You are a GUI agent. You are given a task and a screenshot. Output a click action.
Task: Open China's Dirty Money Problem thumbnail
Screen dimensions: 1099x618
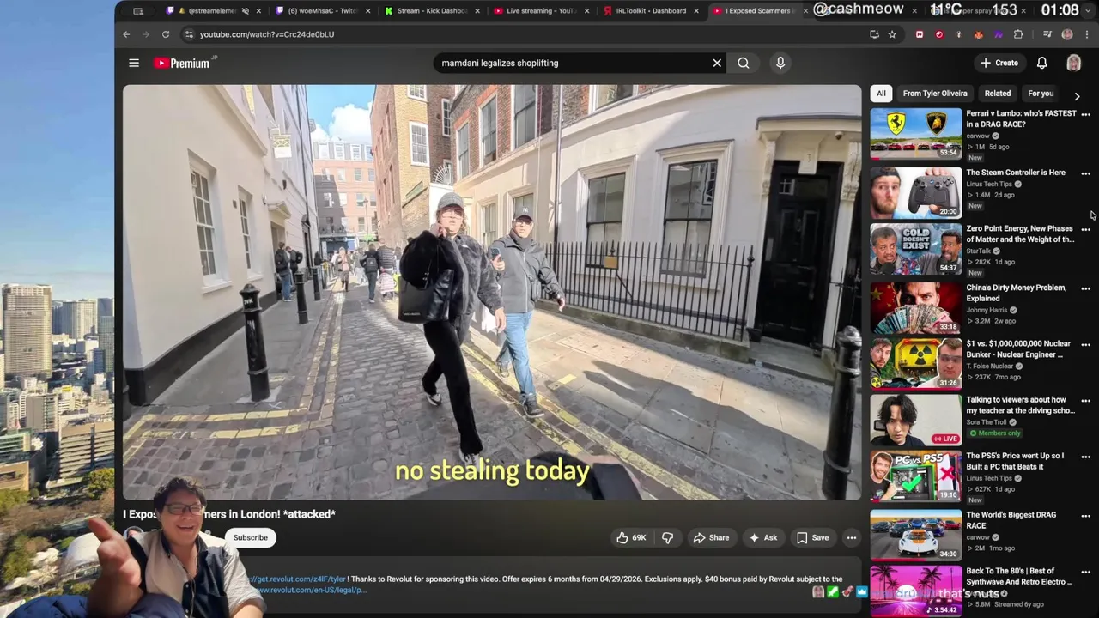click(916, 307)
